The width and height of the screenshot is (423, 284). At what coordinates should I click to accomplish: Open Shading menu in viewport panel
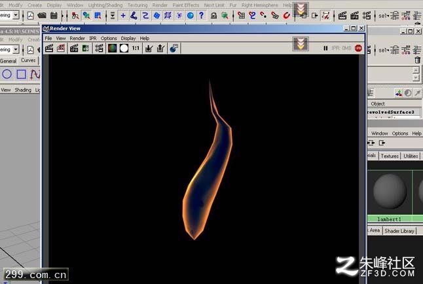point(23,90)
